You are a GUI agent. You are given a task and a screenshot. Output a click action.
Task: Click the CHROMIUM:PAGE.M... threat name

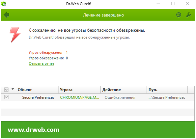[x=80, y=97]
